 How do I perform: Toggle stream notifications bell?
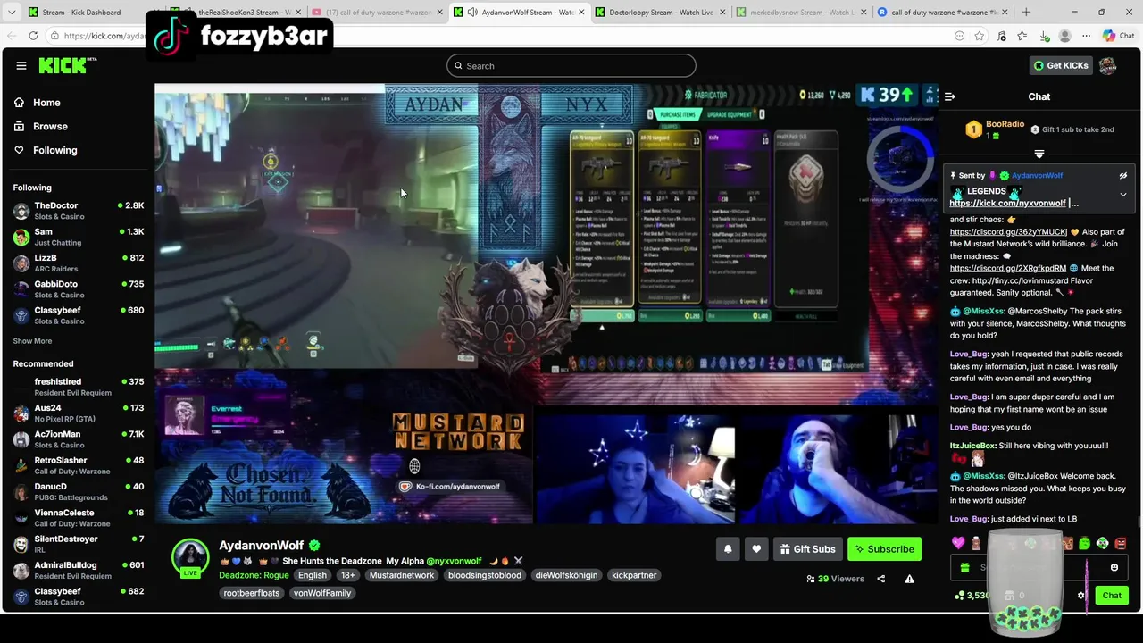point(728,549)
